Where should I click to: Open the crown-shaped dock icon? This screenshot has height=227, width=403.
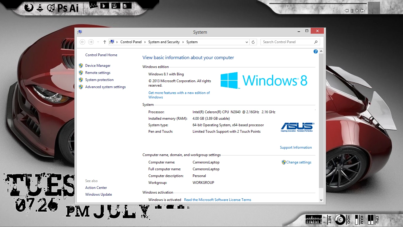click(93, 5)
